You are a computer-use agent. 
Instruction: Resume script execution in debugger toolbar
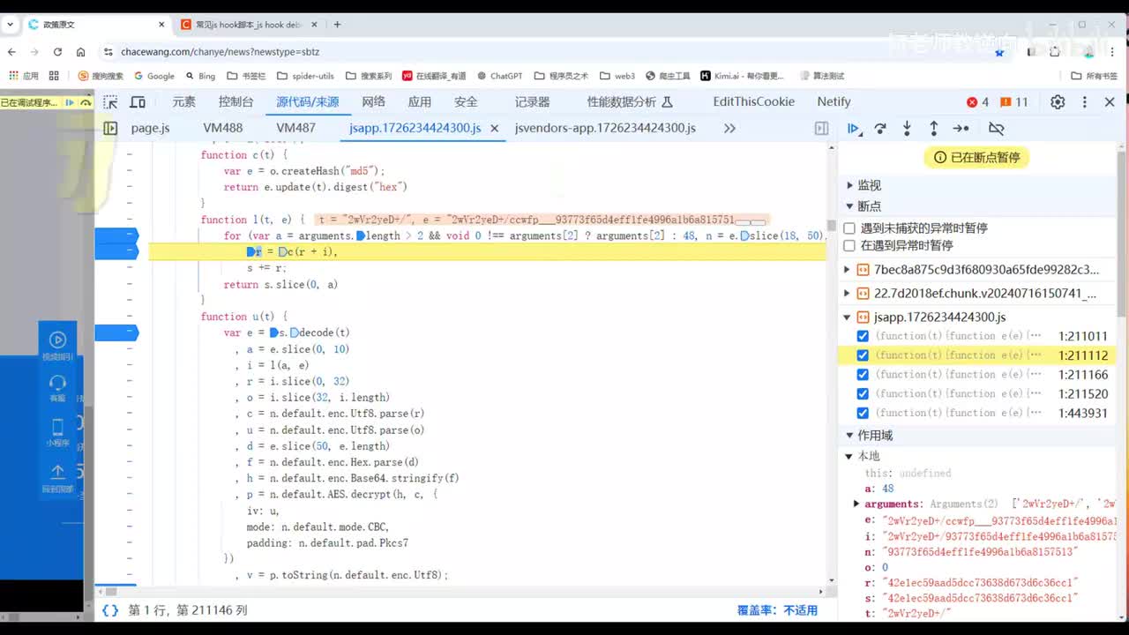point(853,128)
